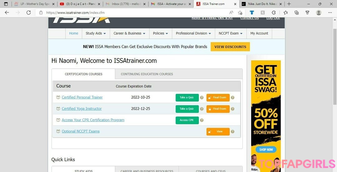Open the browser Collections icon

296,12
